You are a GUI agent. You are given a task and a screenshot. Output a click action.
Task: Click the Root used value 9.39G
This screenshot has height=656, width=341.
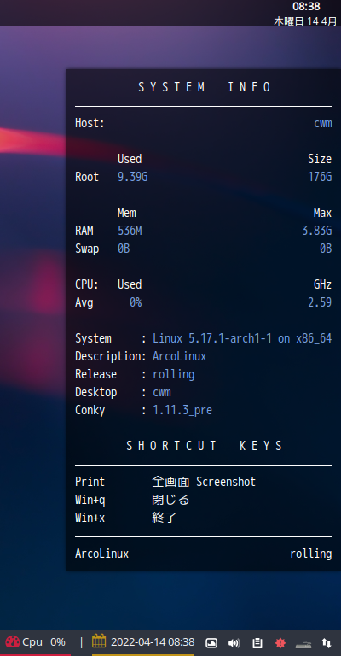(x=133, y=177)
